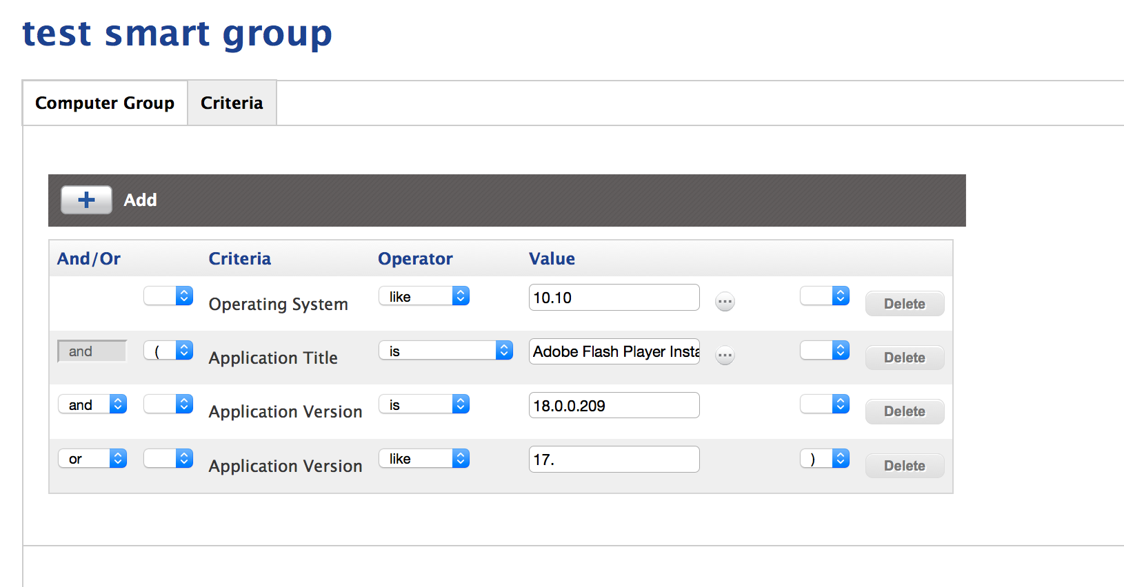Delete the Application Title criteria row
The height and width of the screenshot is (587, 1124).
pos(905,358)
